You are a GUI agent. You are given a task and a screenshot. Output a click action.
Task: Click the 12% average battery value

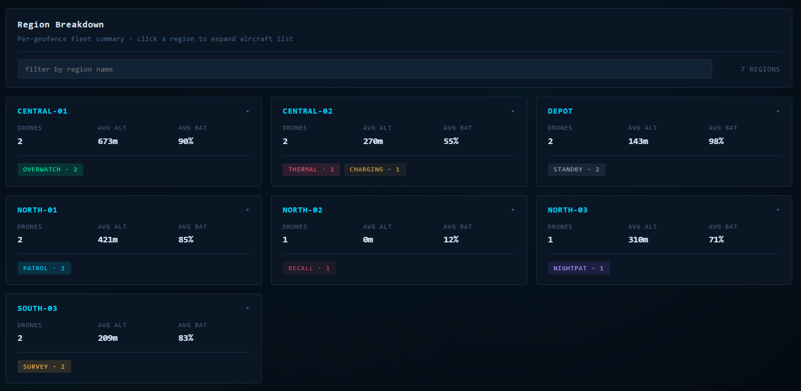[451, 239]
